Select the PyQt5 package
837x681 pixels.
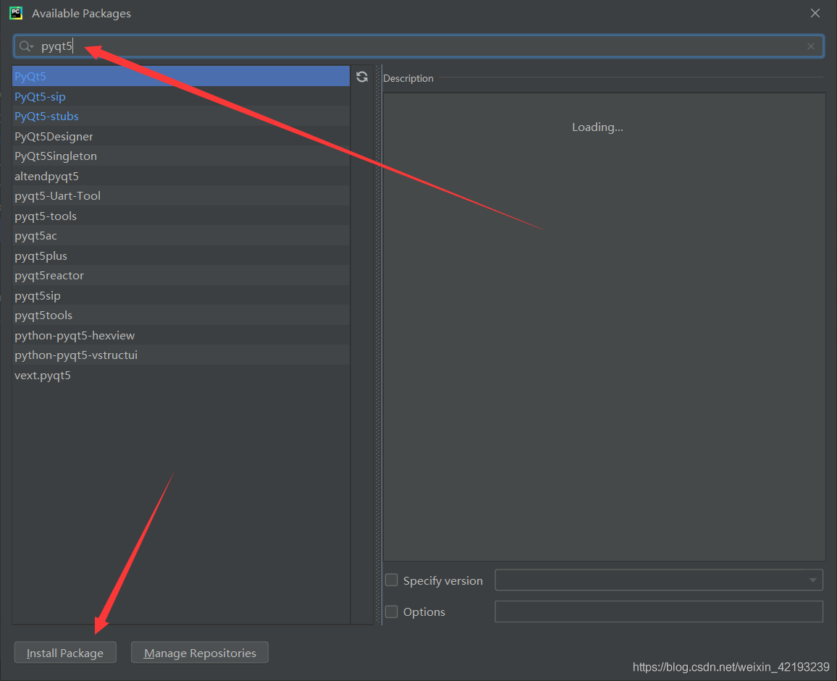click(181, 76)
